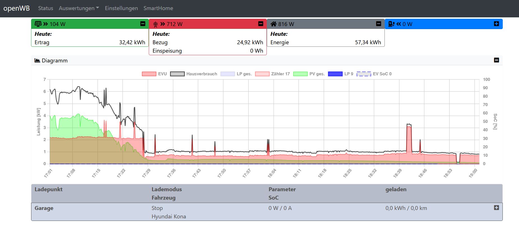Toggle PV ges. legend entry
The height and width of the screenshot is (229, 519).
tap(309, 74)
